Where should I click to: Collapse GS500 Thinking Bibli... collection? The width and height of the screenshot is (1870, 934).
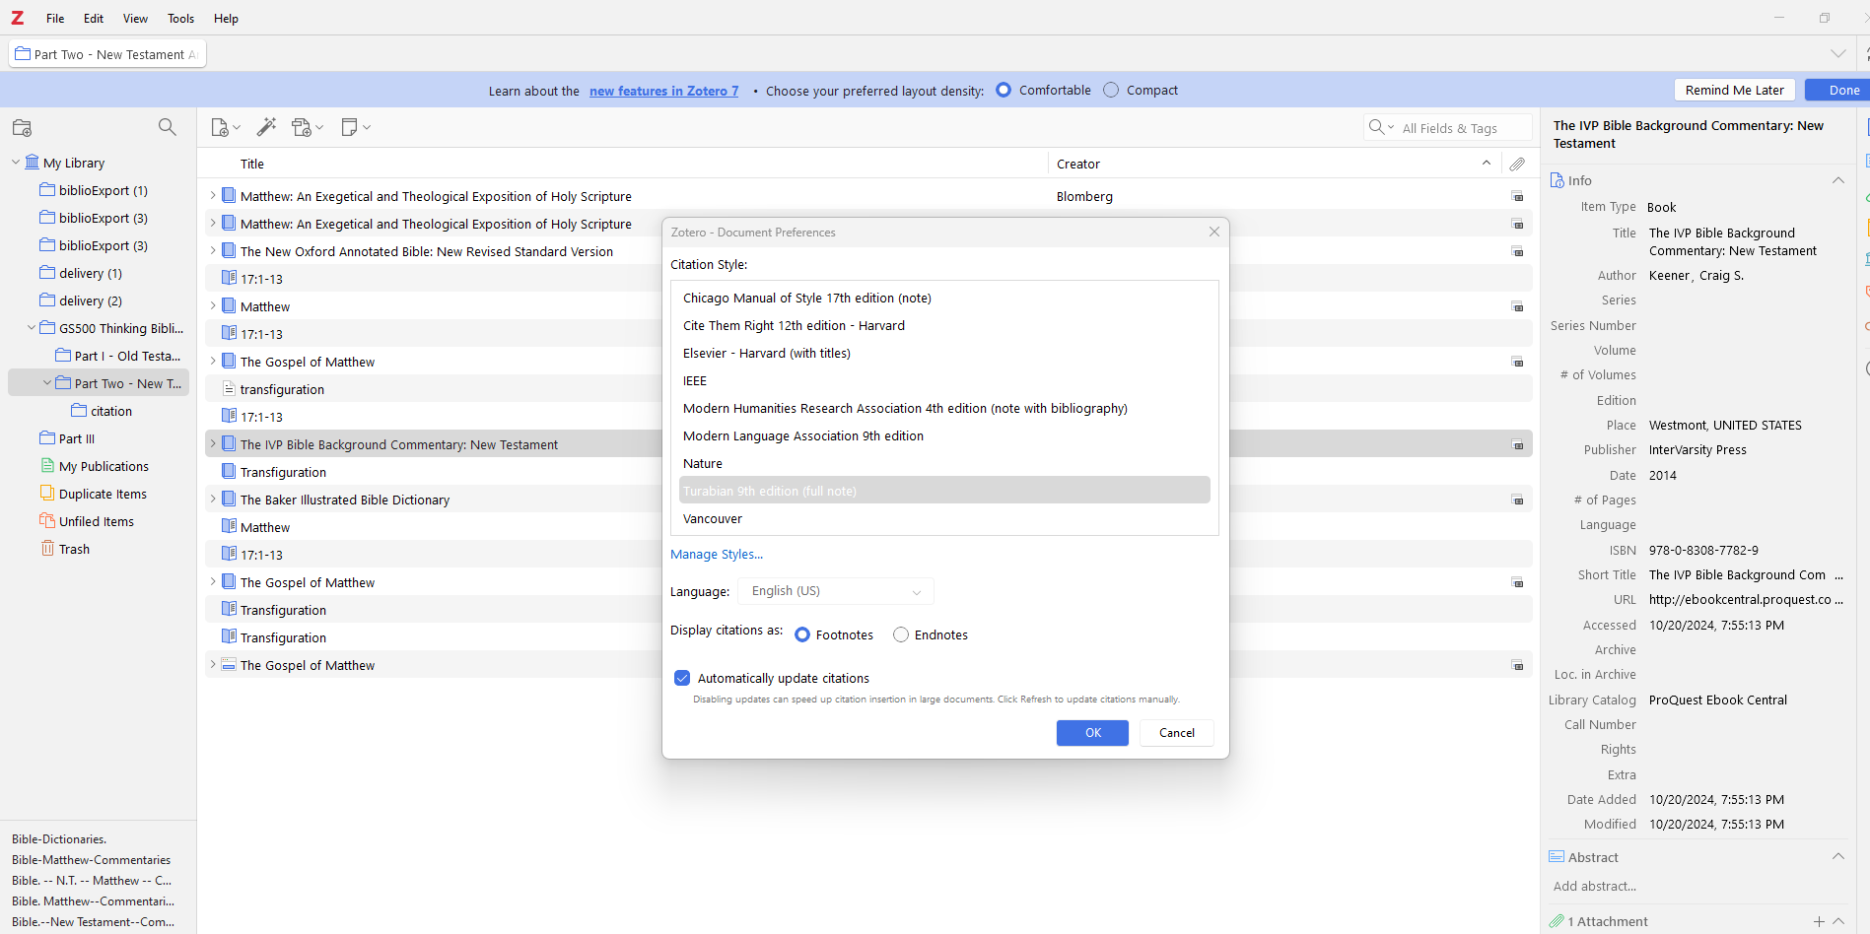(32, 328)
